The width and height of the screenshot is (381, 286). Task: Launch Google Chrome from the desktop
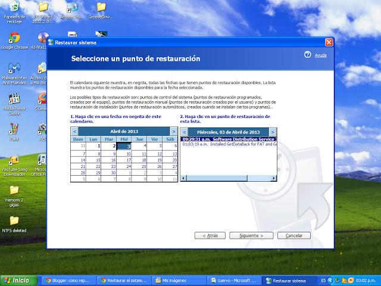pos(14,41)
